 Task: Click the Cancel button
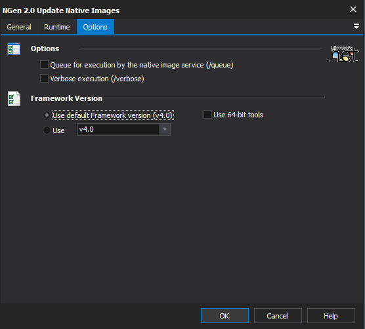coord(278,316)
